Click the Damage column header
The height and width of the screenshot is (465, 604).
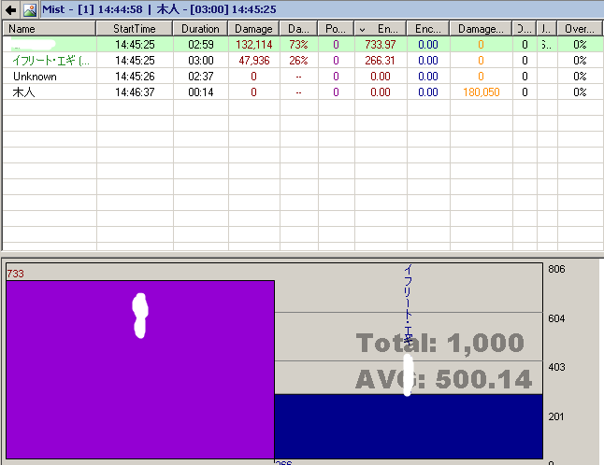coord(253,29)
